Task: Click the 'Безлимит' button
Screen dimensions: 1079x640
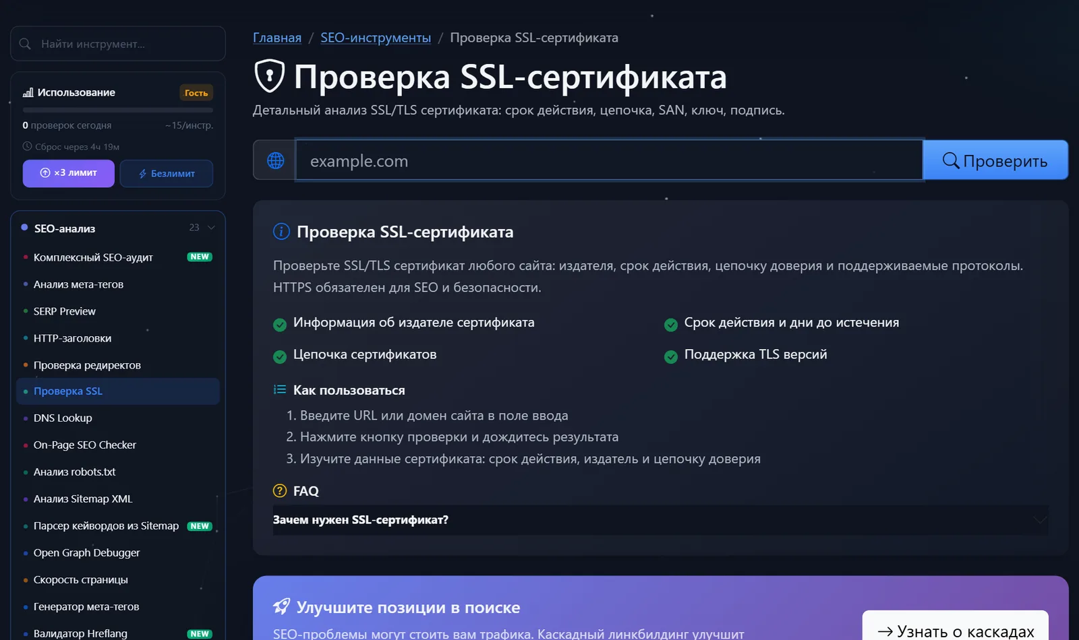Action: 167,173
